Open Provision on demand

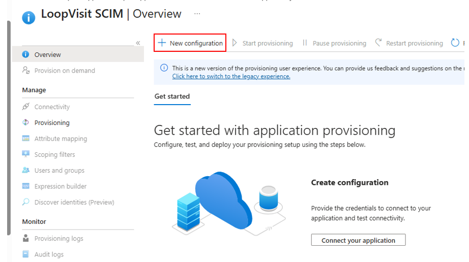[65, 71]
